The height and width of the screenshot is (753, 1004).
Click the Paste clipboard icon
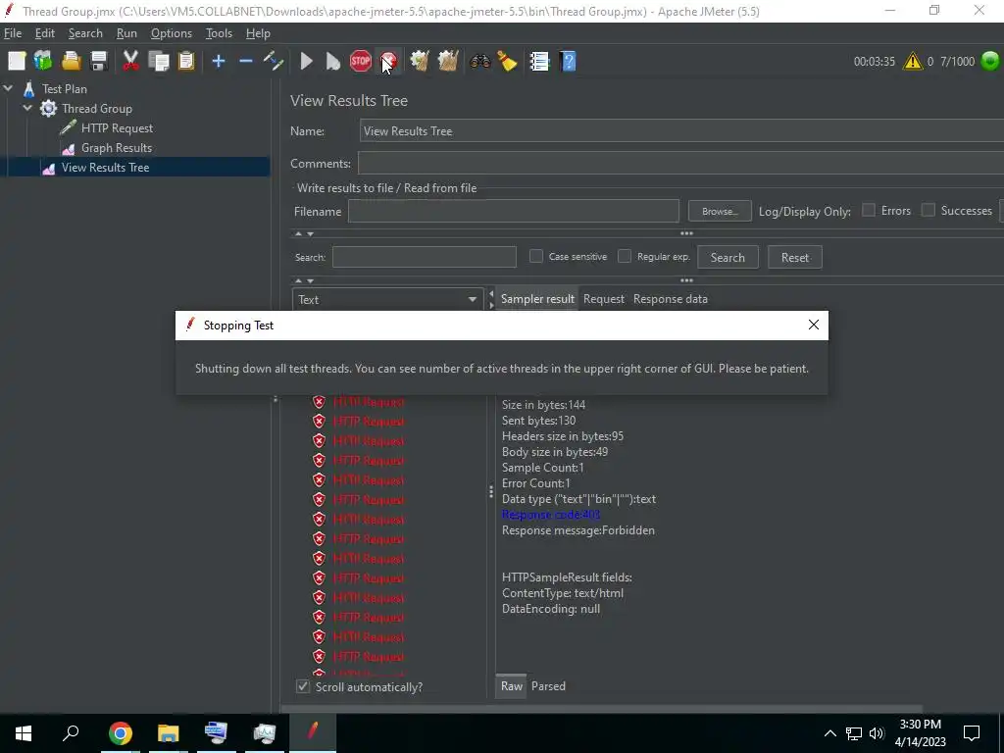(185, 62)
